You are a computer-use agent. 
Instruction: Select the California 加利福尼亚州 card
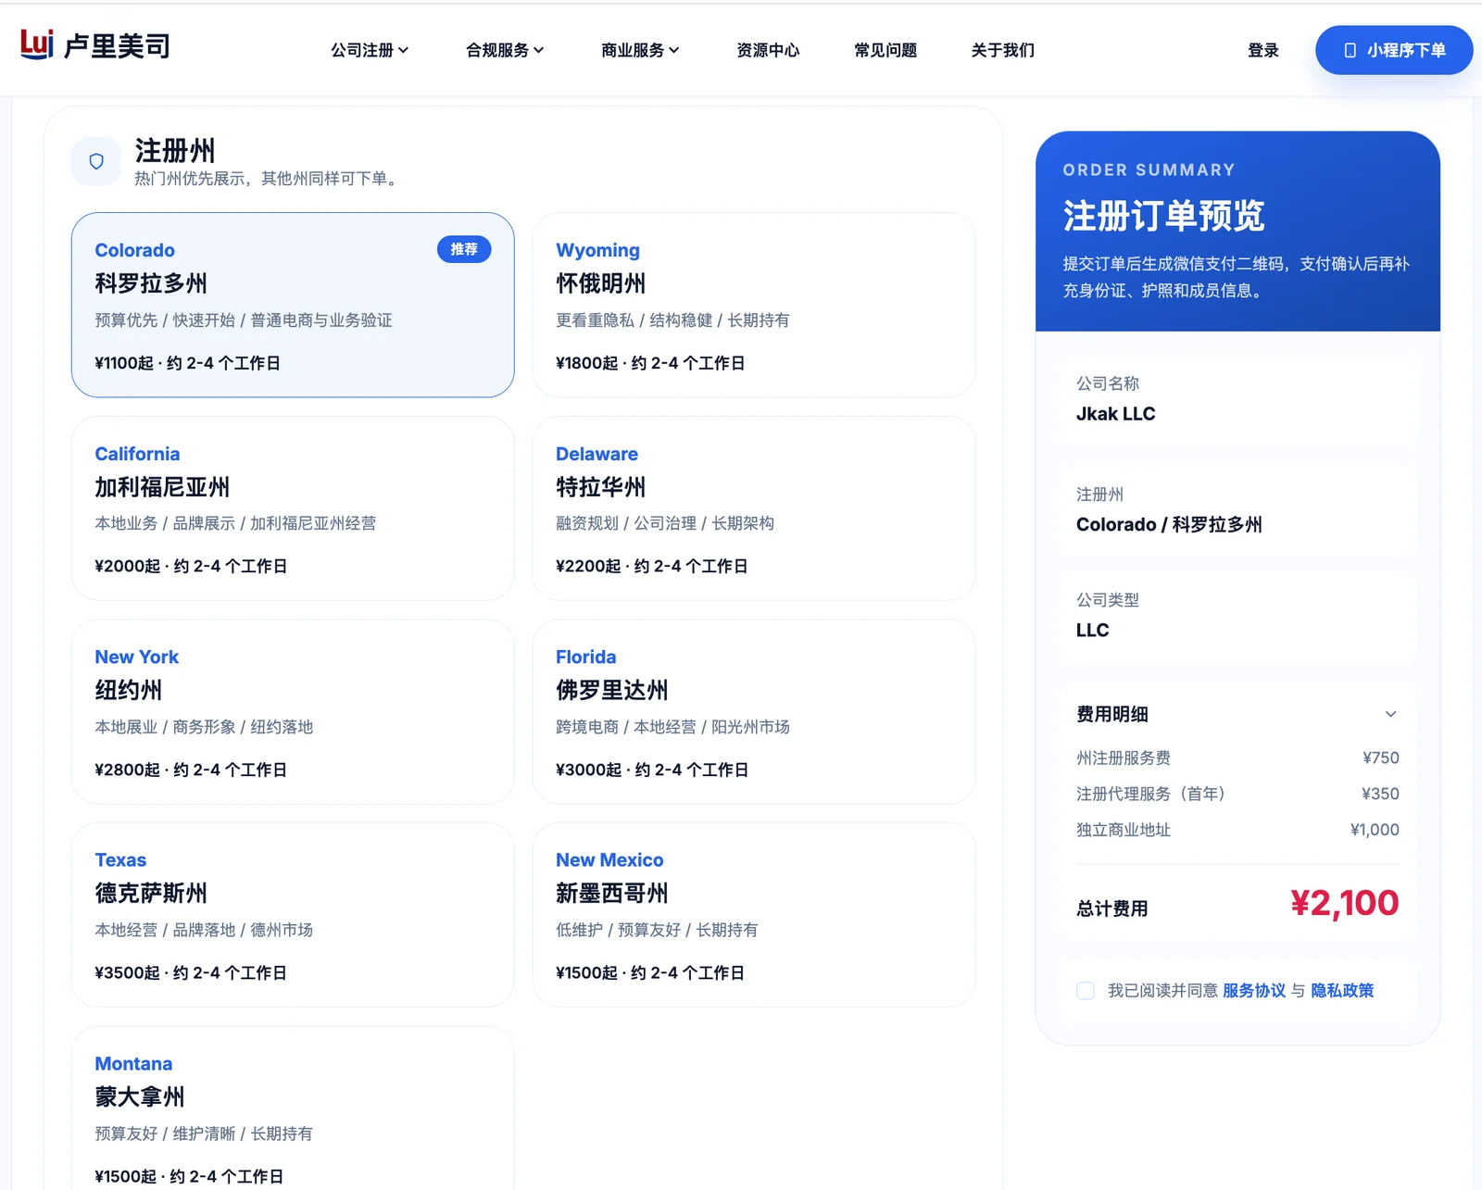coord(293,508)
